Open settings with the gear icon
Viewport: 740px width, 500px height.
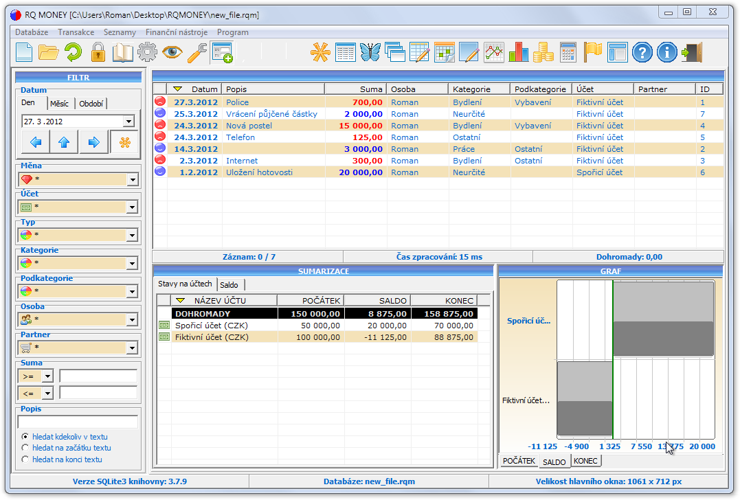tap(147, 52)
